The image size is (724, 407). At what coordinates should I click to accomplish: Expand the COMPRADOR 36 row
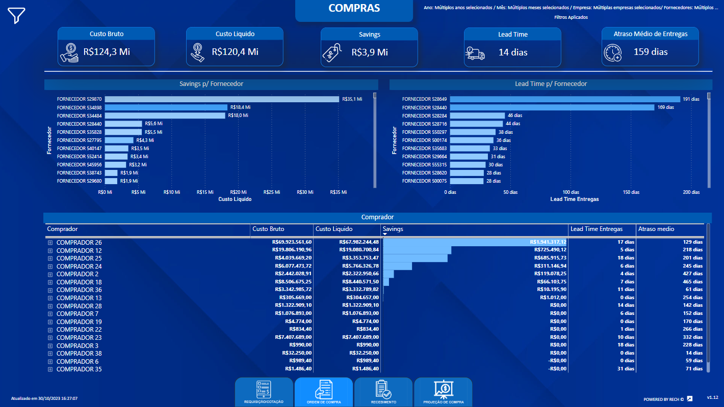[x=50, y=290]
